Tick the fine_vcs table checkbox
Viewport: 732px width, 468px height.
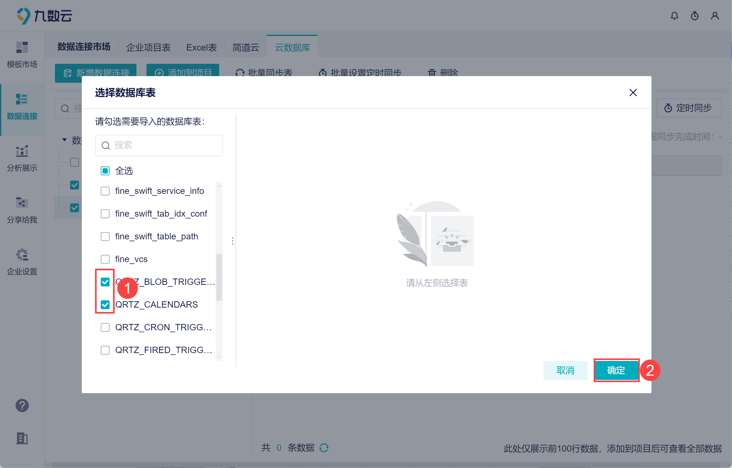pyautogui.click(x=105, y=259)
